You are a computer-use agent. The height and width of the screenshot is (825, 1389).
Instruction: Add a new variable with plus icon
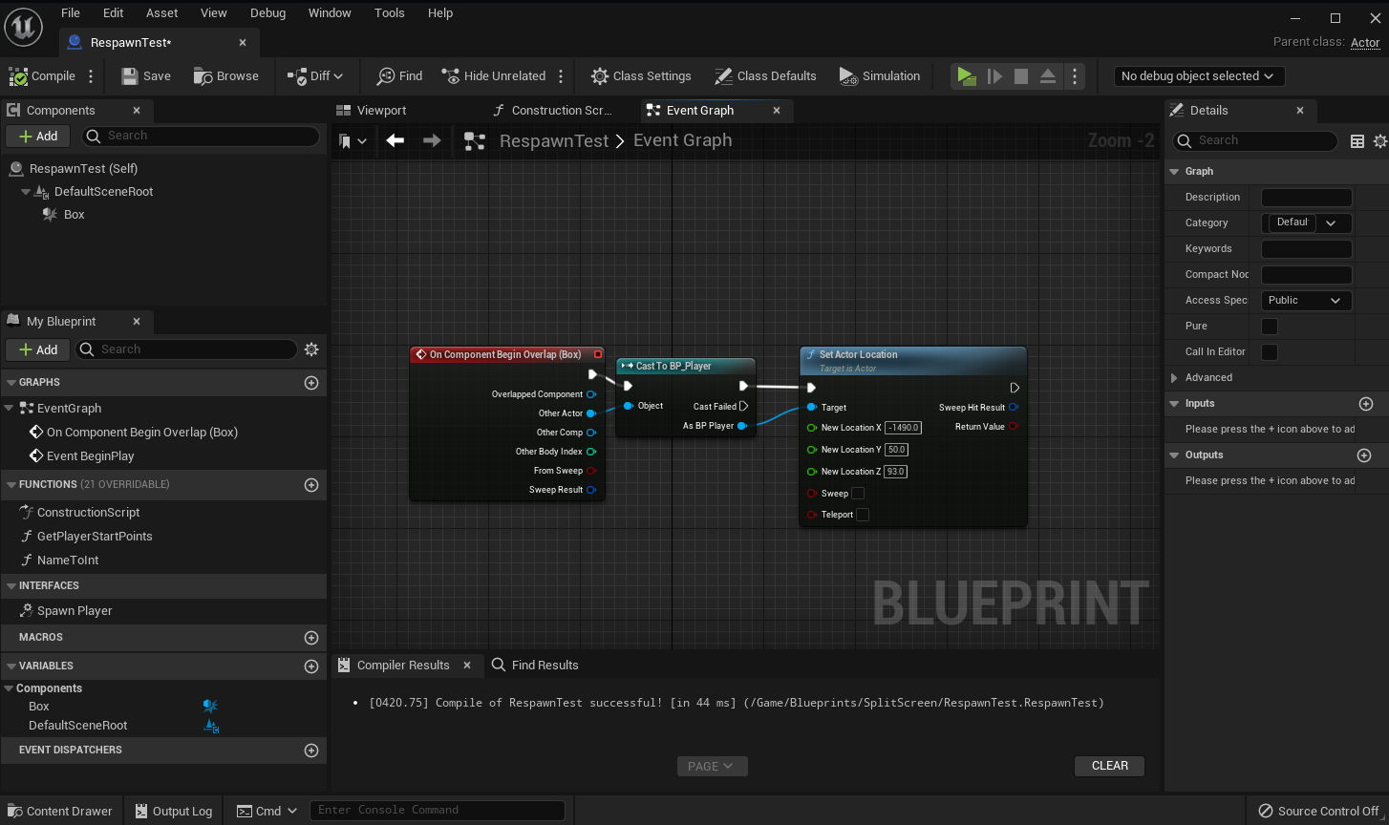[x=310, y=666]
